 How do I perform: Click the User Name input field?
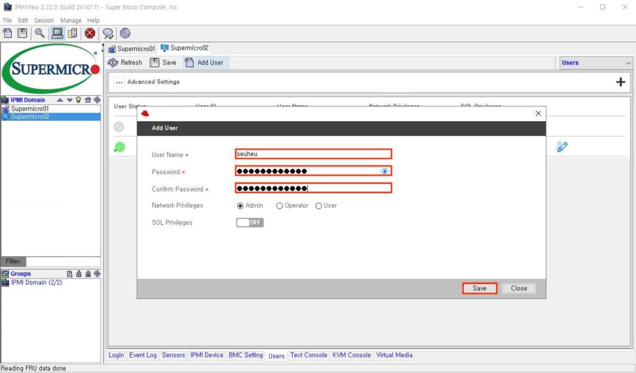coord(313,154)
